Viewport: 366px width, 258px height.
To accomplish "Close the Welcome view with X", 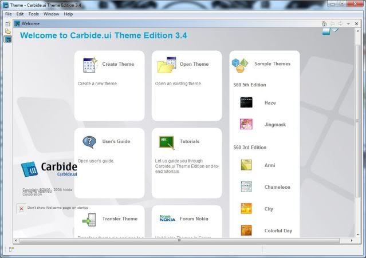I will [356, 24].
